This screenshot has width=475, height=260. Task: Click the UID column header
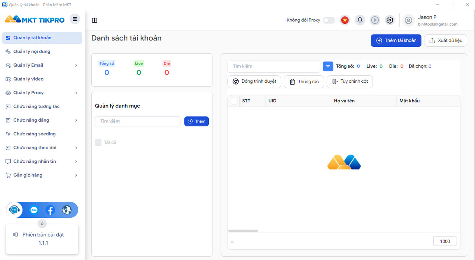click(x=298, y=101)
